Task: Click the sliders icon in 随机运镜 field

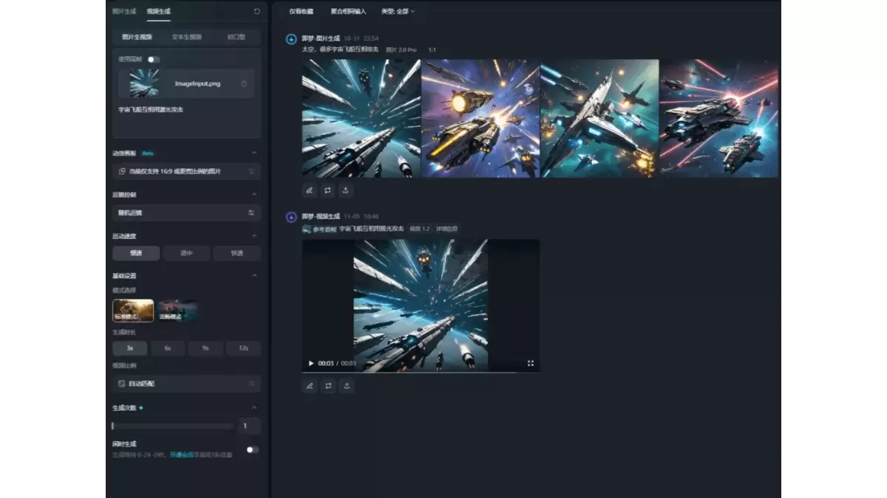Action: pyautogui.click(x=251, y=212)
